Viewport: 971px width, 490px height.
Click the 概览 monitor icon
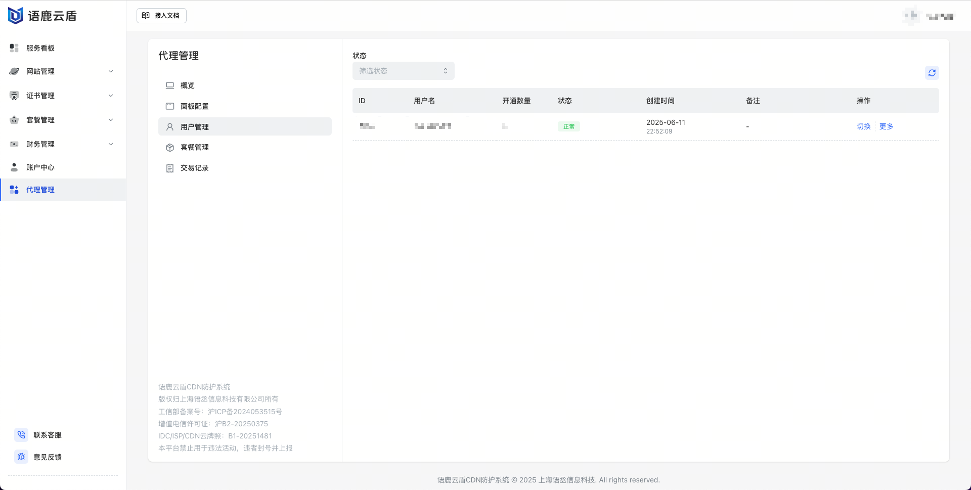(170, 85)
